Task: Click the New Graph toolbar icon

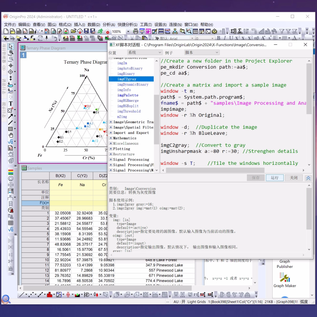Action: click(x=25, y=31)
